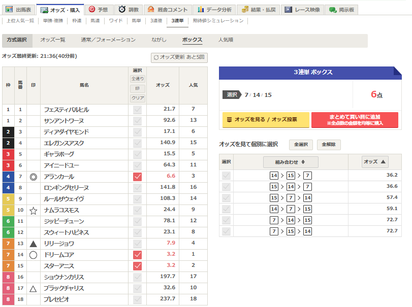Check the 14 > 15 > 7 combination
Screen dimensions: 412x307
pyautogui.click(x=226, y=176)
